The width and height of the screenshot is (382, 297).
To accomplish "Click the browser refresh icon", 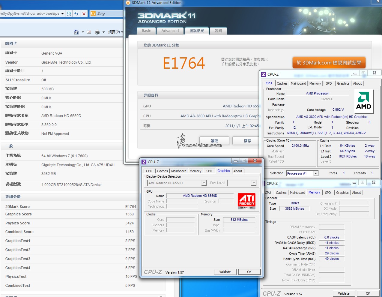I will 76,13.
